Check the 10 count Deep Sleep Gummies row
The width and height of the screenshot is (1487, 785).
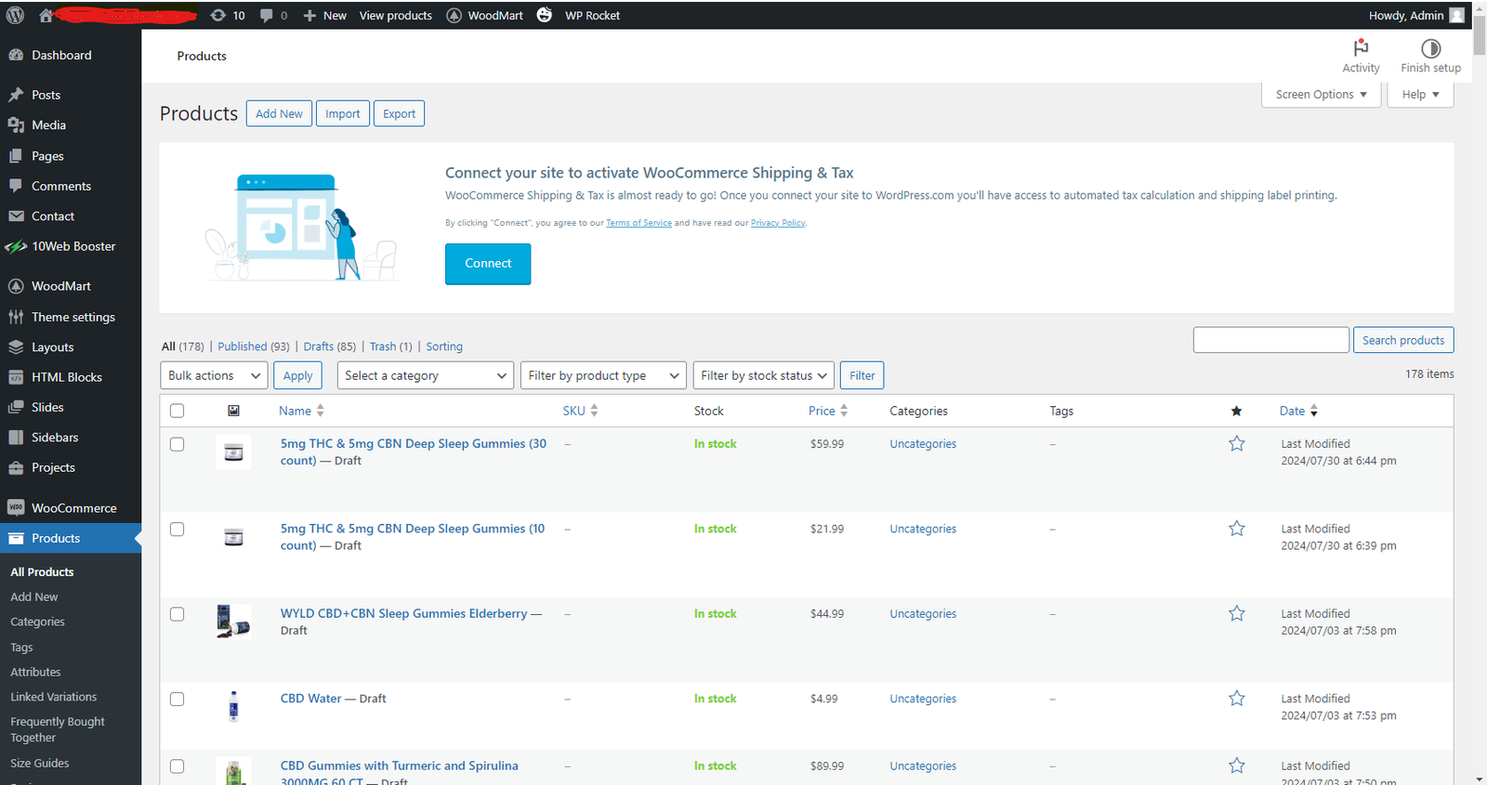coord(177,529)
